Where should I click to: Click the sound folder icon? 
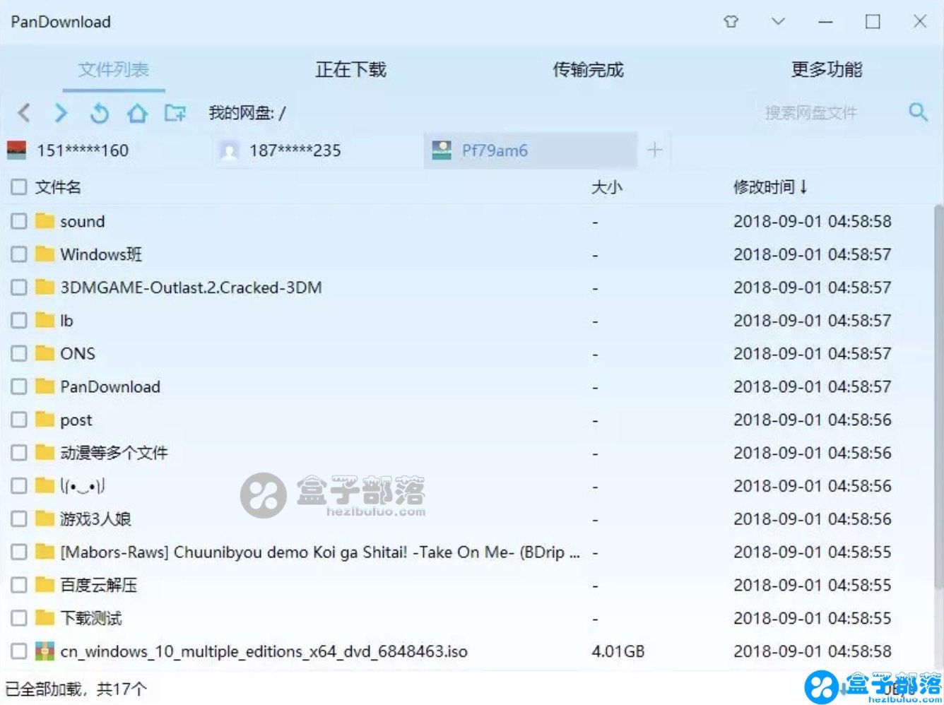pyautogui.click(x=45, y=221)
